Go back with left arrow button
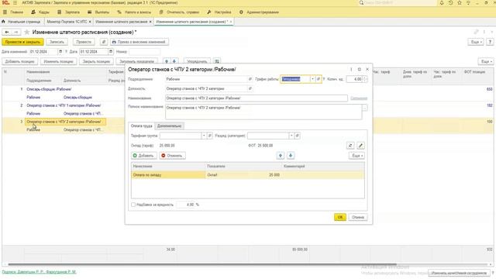Image resolution: width=496 pixels, height=279 pixels. 7,32
